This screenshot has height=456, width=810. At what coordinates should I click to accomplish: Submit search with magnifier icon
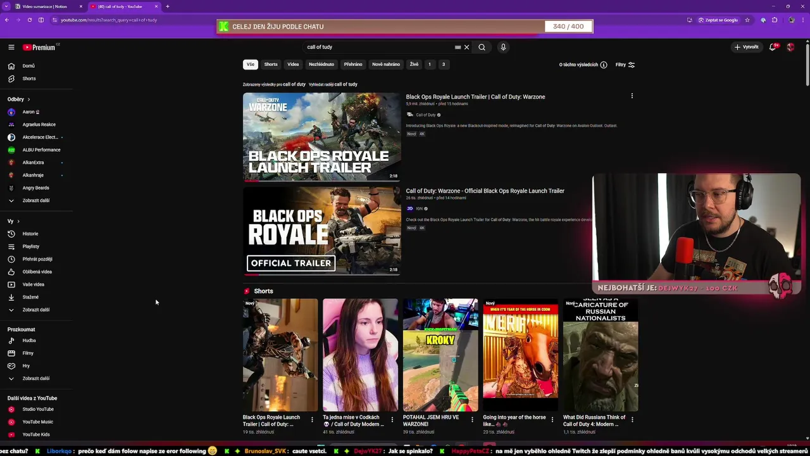482,47
